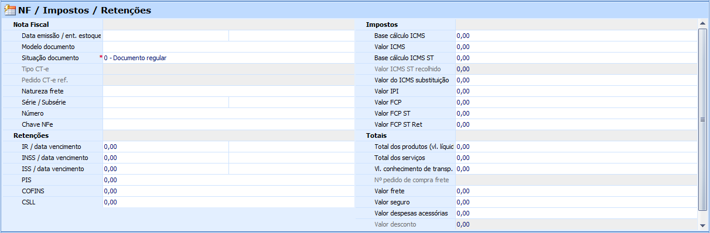The height and width of the screenshot is (233, 710).
Task: Click the Base cálculo ICMS ST field
Action: pos(576,58)
